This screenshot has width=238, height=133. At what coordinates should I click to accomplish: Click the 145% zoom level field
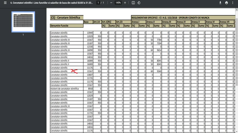(118, 3)
